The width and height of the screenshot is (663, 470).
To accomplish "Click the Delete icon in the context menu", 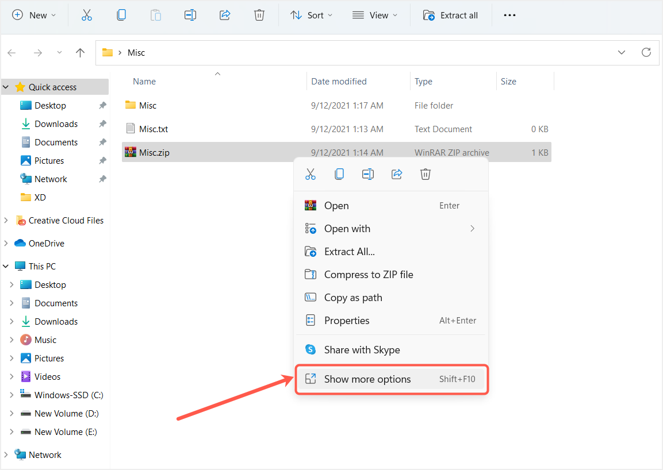I will coord(426,174).
